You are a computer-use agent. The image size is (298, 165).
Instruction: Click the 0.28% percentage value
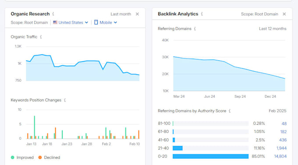pos(259,123)
